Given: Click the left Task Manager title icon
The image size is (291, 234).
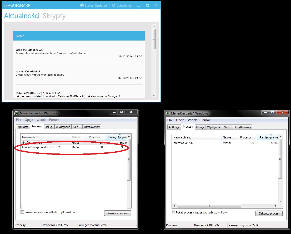Looking at the screenshot, I should (x=17, y=113).
